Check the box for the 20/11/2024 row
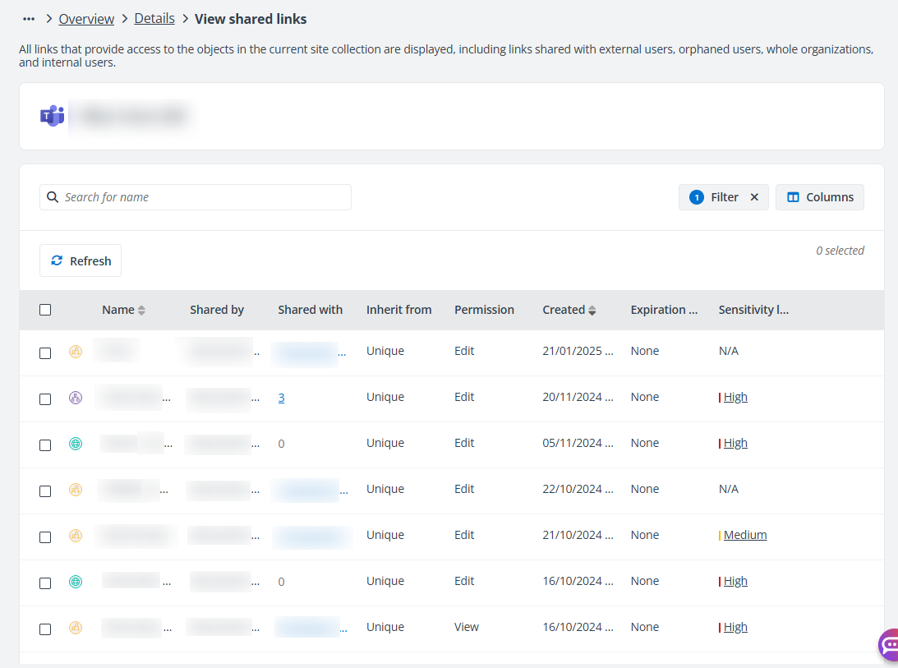Screen dimensions: 898x668 tap(45, 398)
